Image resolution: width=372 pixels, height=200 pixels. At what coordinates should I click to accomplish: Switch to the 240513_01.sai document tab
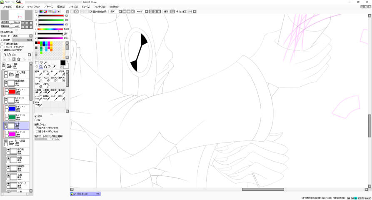[85, 194]
